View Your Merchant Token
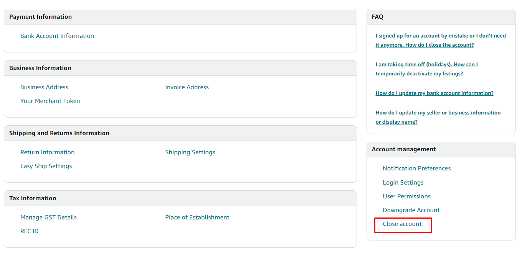This screenshot has width=522, height=260. click(x=50, y=101)
